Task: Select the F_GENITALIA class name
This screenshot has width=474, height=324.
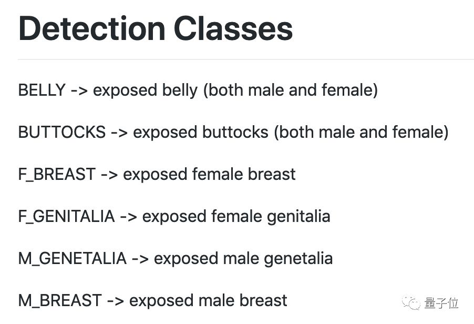Action: (66, 216)
